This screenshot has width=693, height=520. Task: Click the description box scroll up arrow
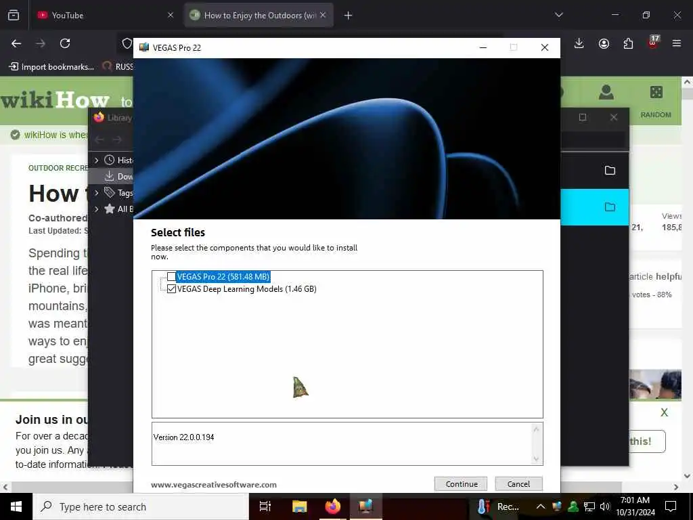[536, 429]
